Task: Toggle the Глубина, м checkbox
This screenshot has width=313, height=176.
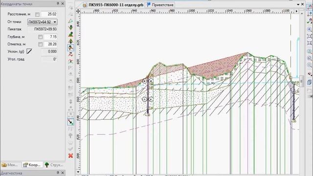Action: 40,37
